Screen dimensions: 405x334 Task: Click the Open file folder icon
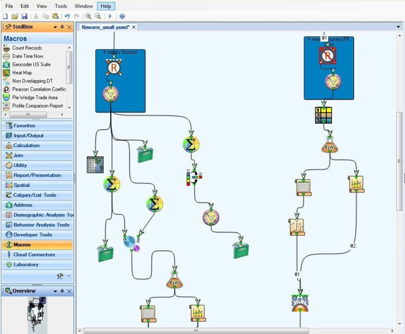(15, 16)
